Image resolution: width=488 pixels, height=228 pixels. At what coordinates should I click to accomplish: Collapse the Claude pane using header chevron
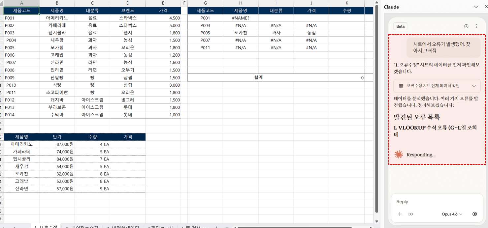476,7
